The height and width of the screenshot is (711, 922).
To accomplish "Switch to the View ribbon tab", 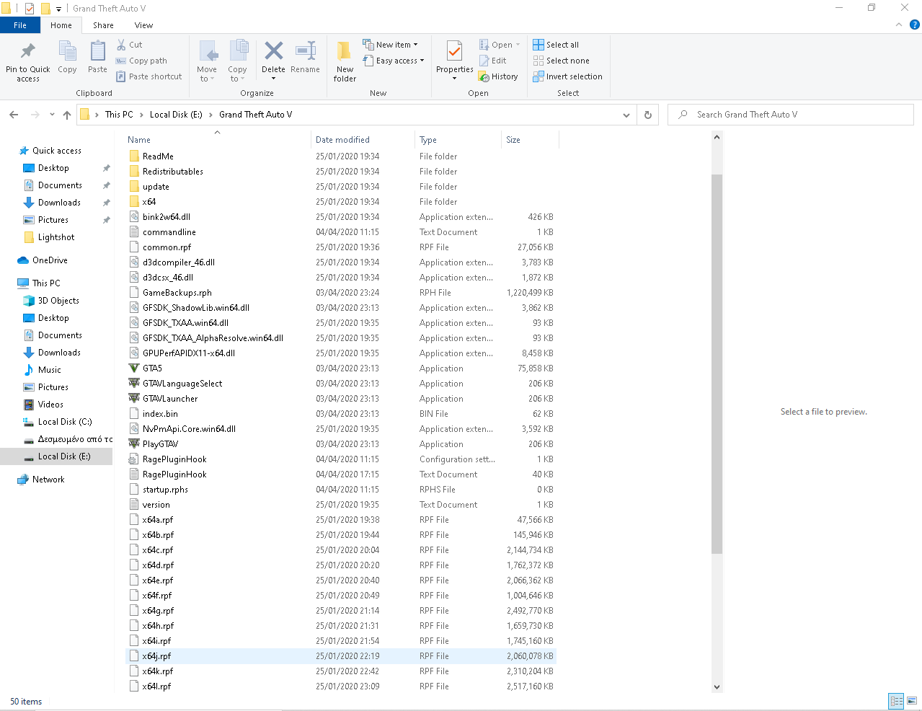I will 143,25.
